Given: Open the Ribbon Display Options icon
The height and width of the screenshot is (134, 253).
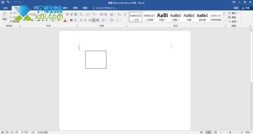Looking at the screenshot, I should coord(234,2).
